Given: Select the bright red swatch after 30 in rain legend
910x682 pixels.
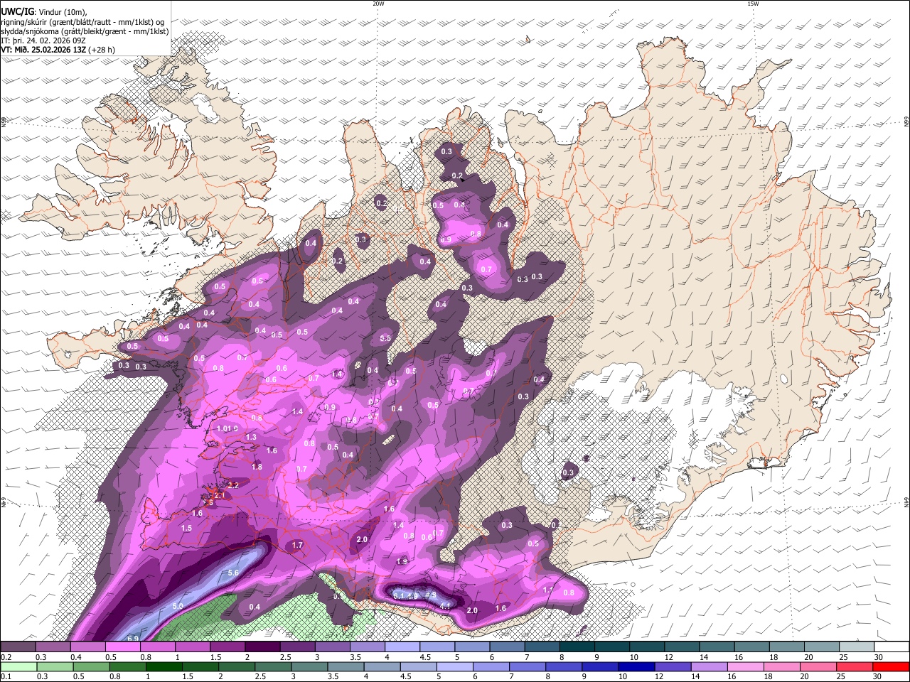Looking at the screenshot, I should click(x=891, y=666).
